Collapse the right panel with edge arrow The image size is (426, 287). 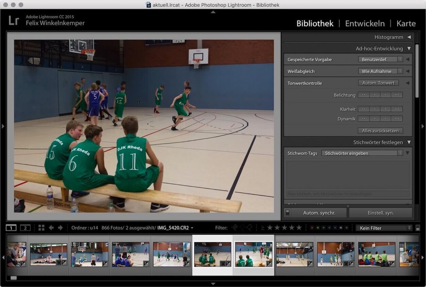point(423,126)
